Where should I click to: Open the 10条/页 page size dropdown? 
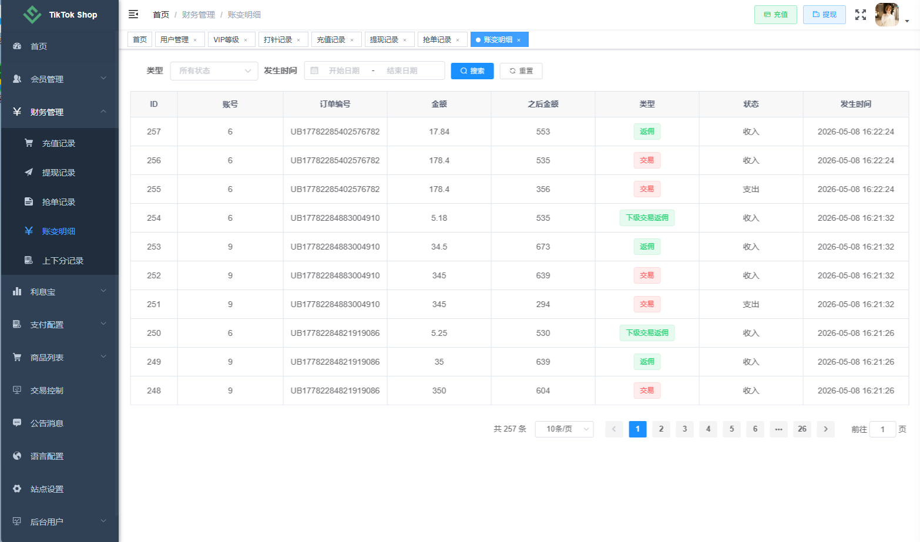click(x=564, y=429)
